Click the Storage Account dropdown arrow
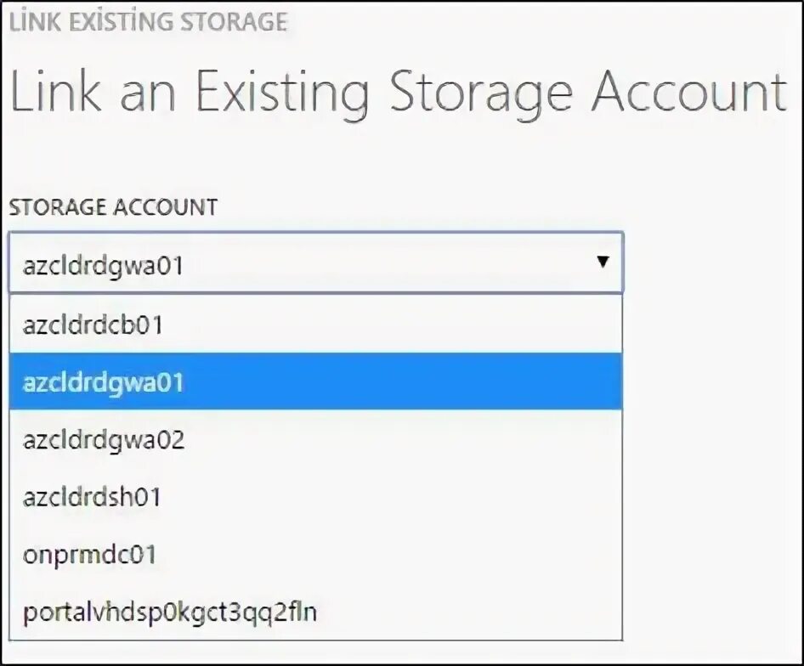This screenshot has height=666, width=804. click(603, 262)
